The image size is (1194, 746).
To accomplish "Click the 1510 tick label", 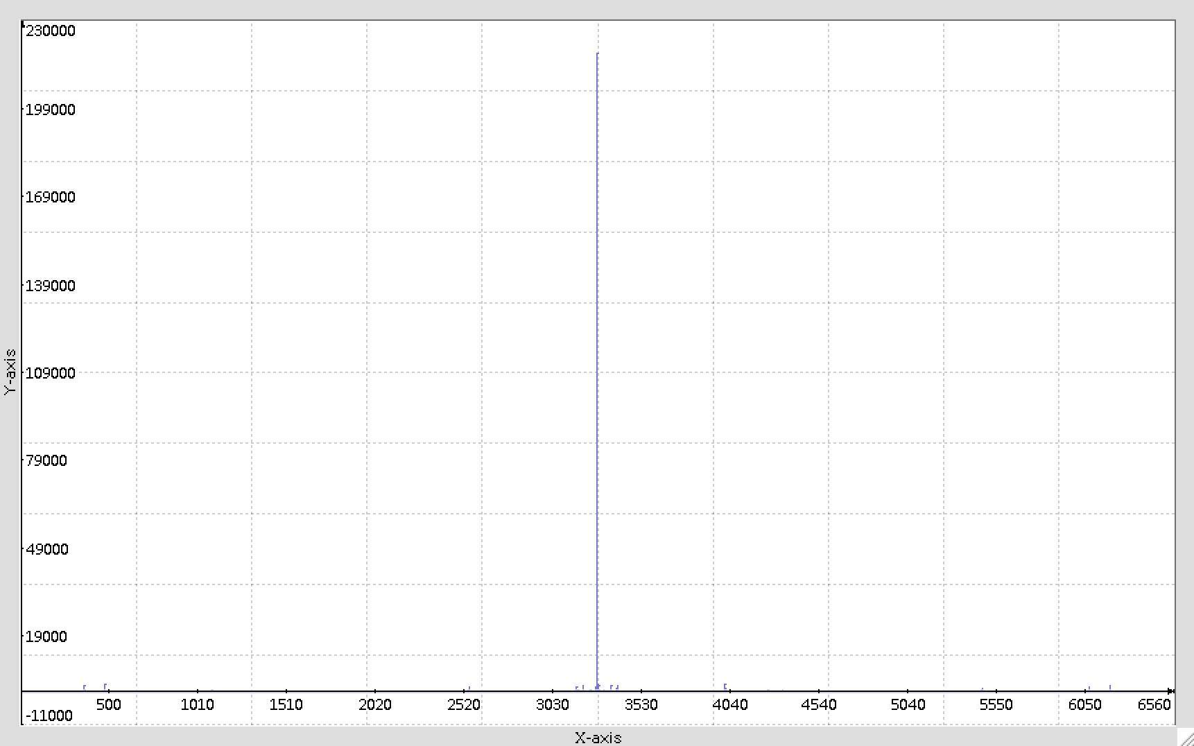I will [x=286, y=704].
